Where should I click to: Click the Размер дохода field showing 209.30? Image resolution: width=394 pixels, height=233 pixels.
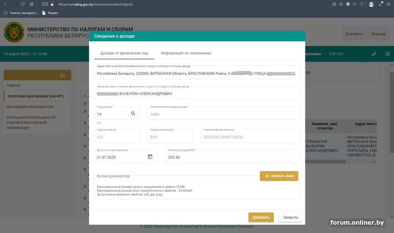tap(232, 156)
